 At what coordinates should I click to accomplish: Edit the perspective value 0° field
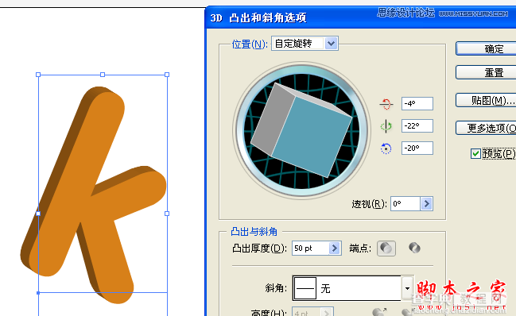coord(405,204)
